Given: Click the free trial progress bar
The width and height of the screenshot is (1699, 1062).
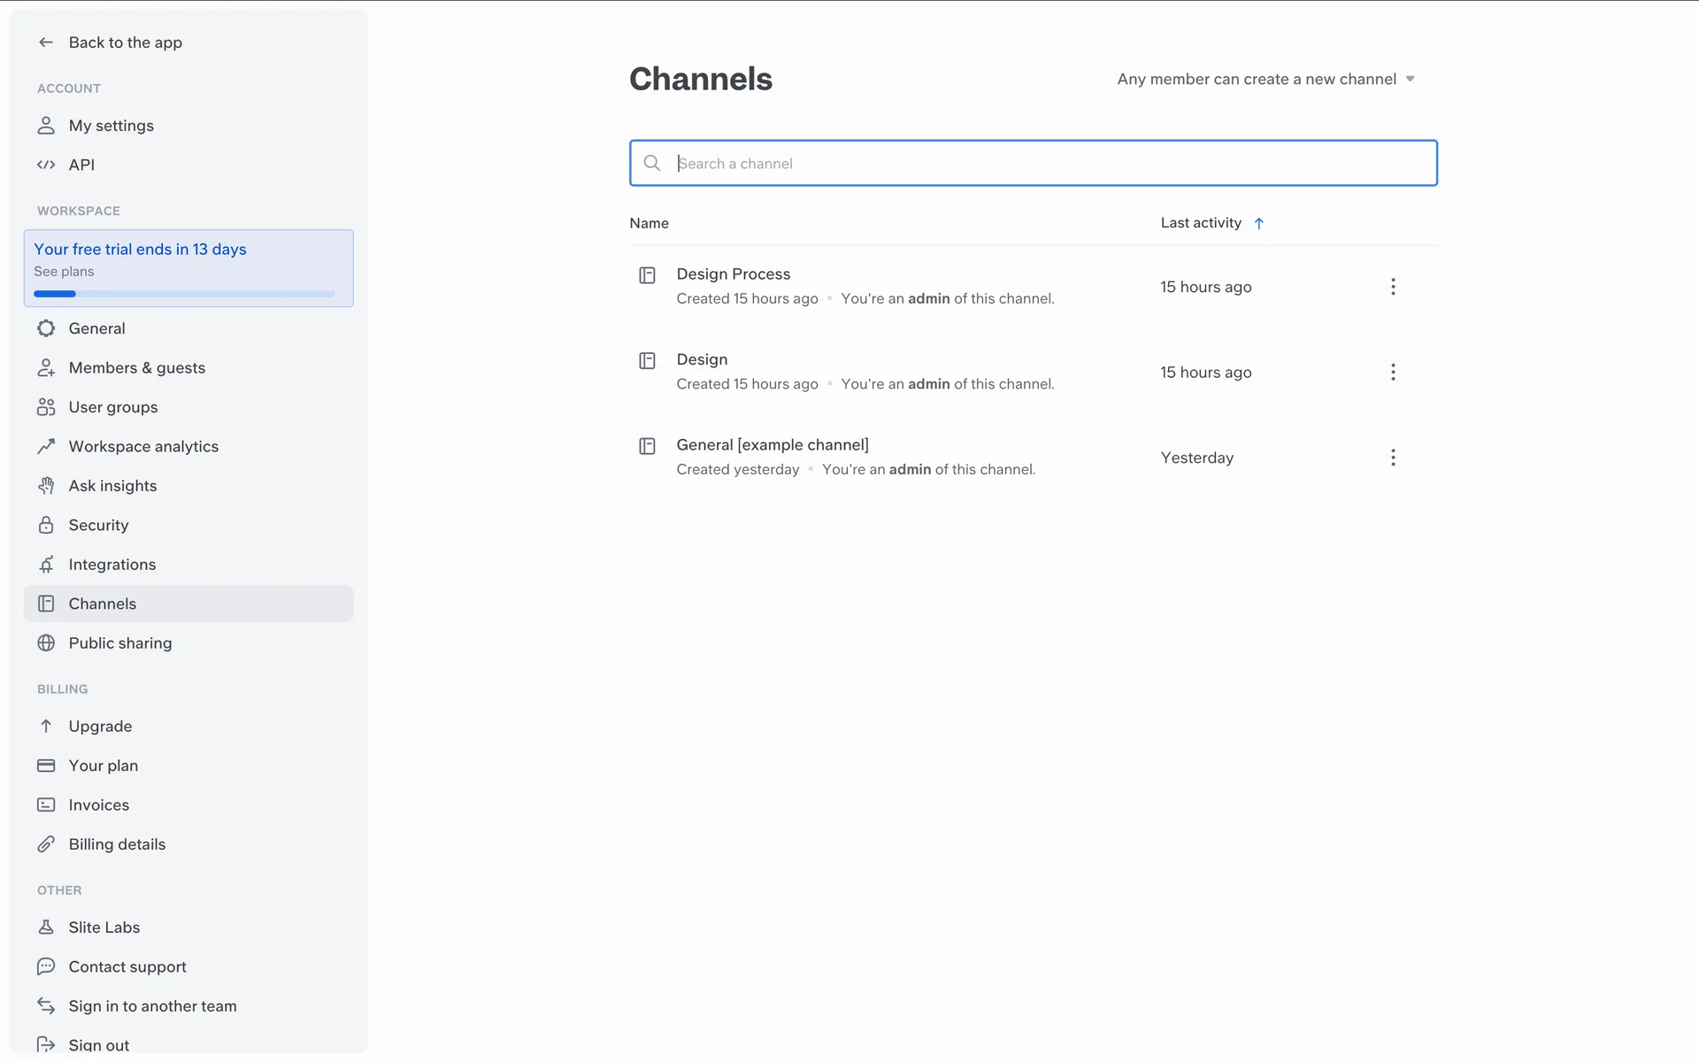Looking at the screenshot, I should pos(184,294).
